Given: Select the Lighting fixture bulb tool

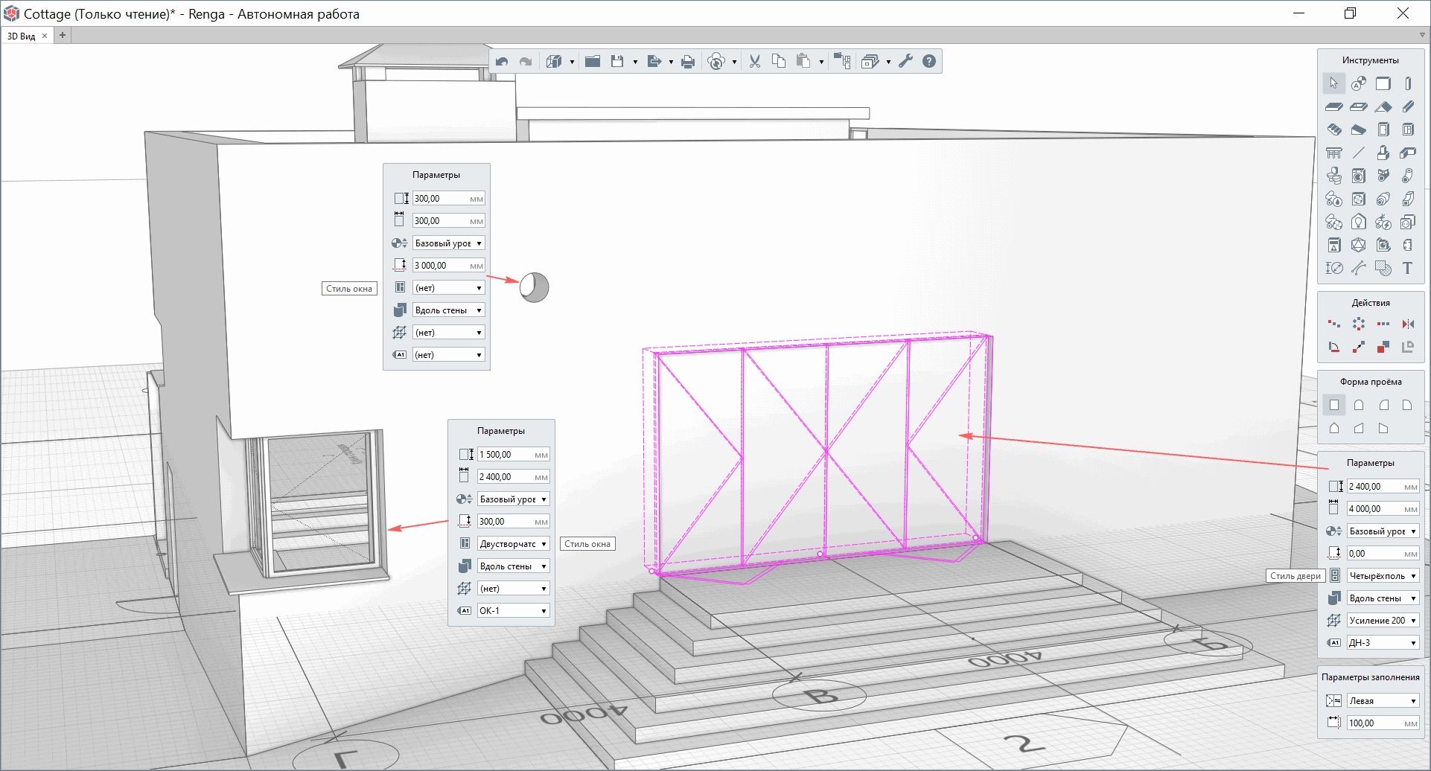Looking at the screenshot, I should point(1358,222).
